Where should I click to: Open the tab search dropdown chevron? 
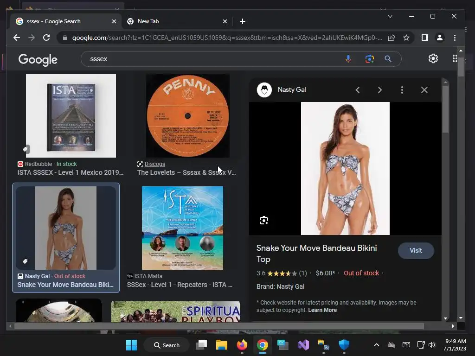pos(390,16)
